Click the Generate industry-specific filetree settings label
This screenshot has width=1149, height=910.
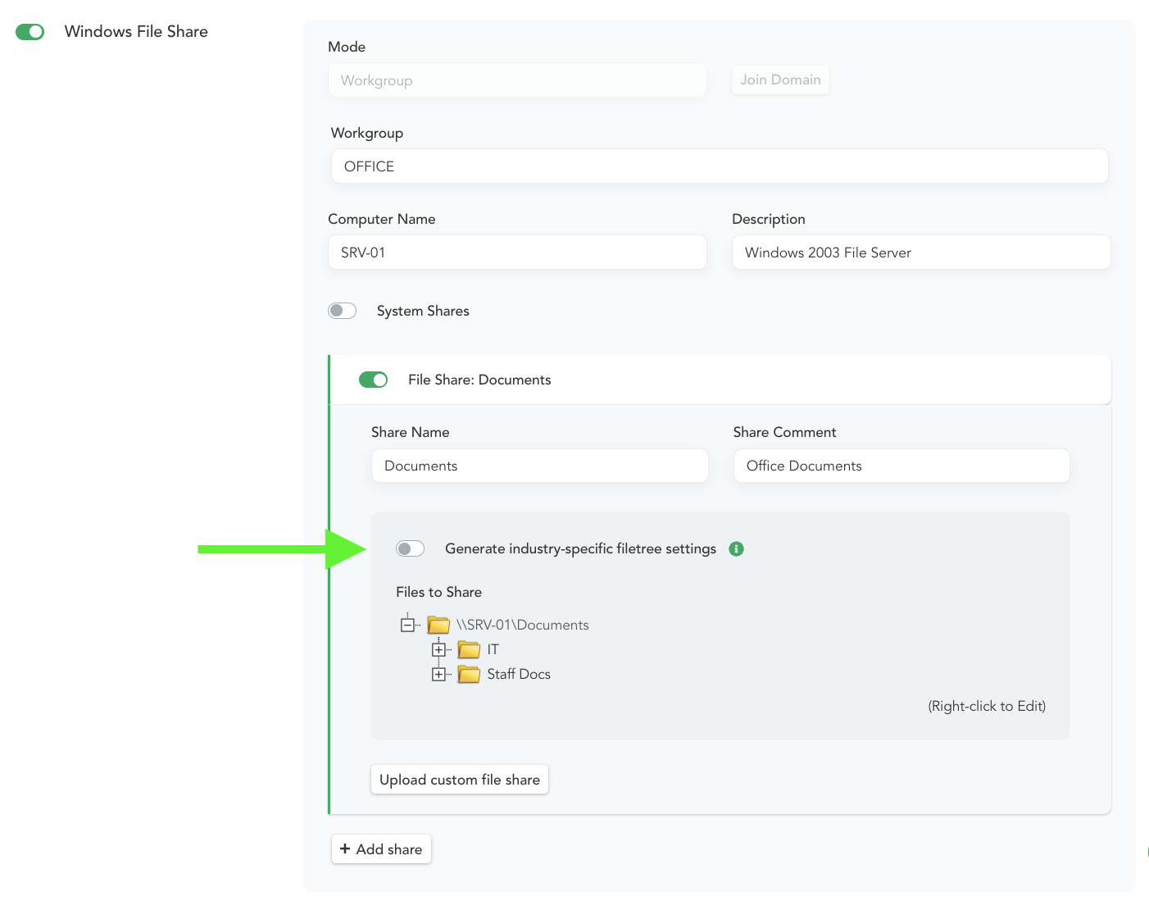click(580, 548)
